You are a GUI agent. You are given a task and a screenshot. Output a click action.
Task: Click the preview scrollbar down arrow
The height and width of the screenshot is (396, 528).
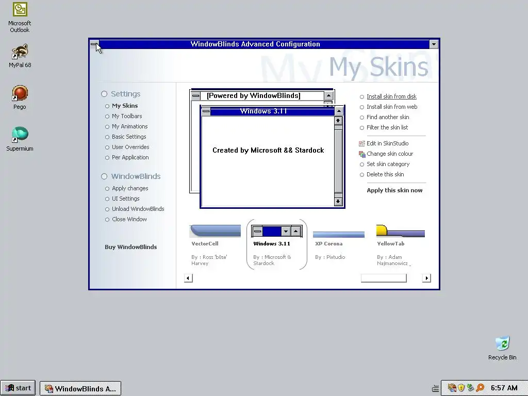point(338,202)
